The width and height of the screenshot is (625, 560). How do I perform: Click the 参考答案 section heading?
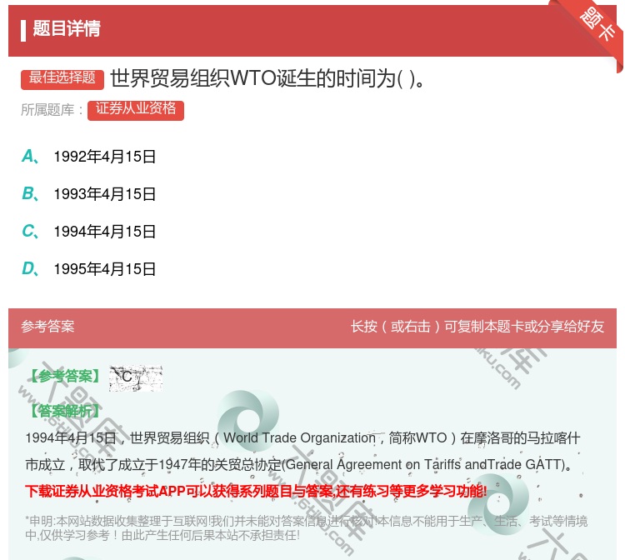[47, 327]
